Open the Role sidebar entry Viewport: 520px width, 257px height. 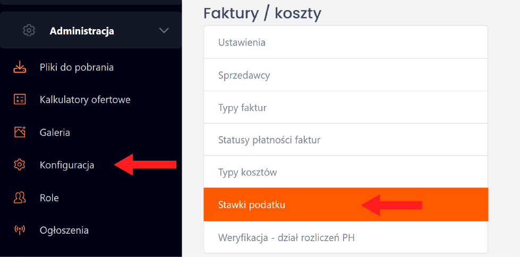pyautogui.click(x=49, y=198)
